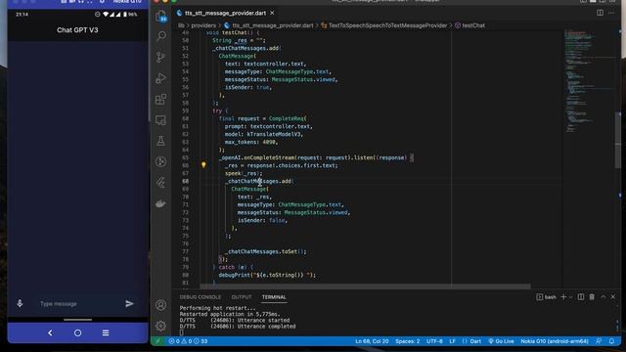This screenshot has width=626, height=352.
Task: Click the providers breadcrumb
Action: pyautogui.click(x=203, y=25)
